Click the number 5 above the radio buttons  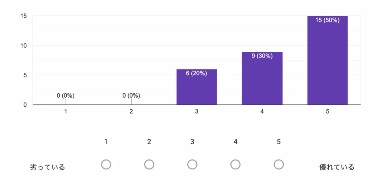point(279,142)
